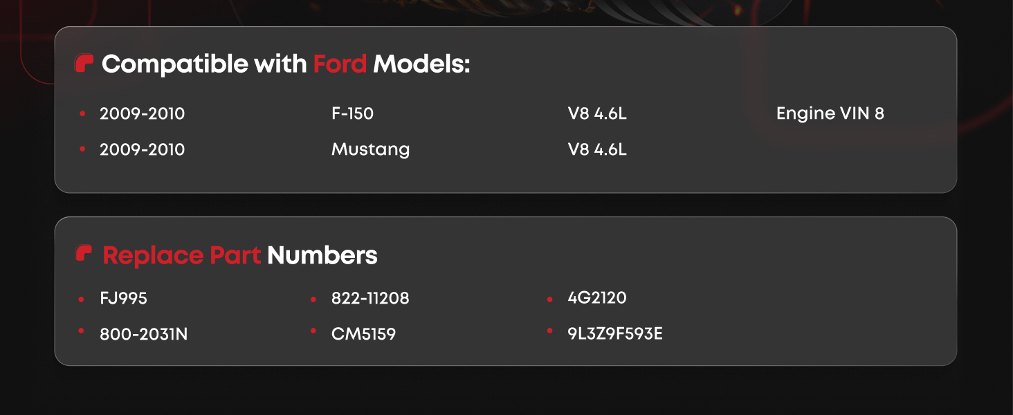Click the red bullet before FJ995
This screenshot has width=1013, height=415.
point(82,299)
